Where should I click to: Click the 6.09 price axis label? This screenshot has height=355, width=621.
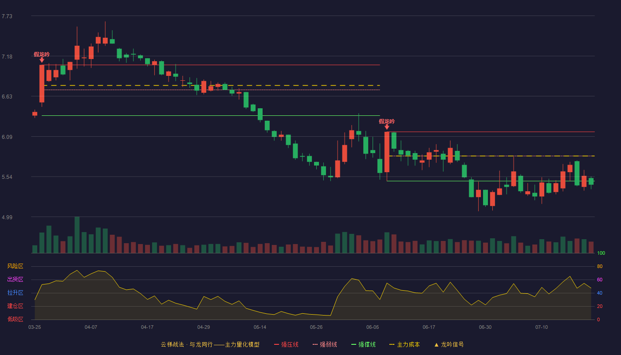click(7, 137)
